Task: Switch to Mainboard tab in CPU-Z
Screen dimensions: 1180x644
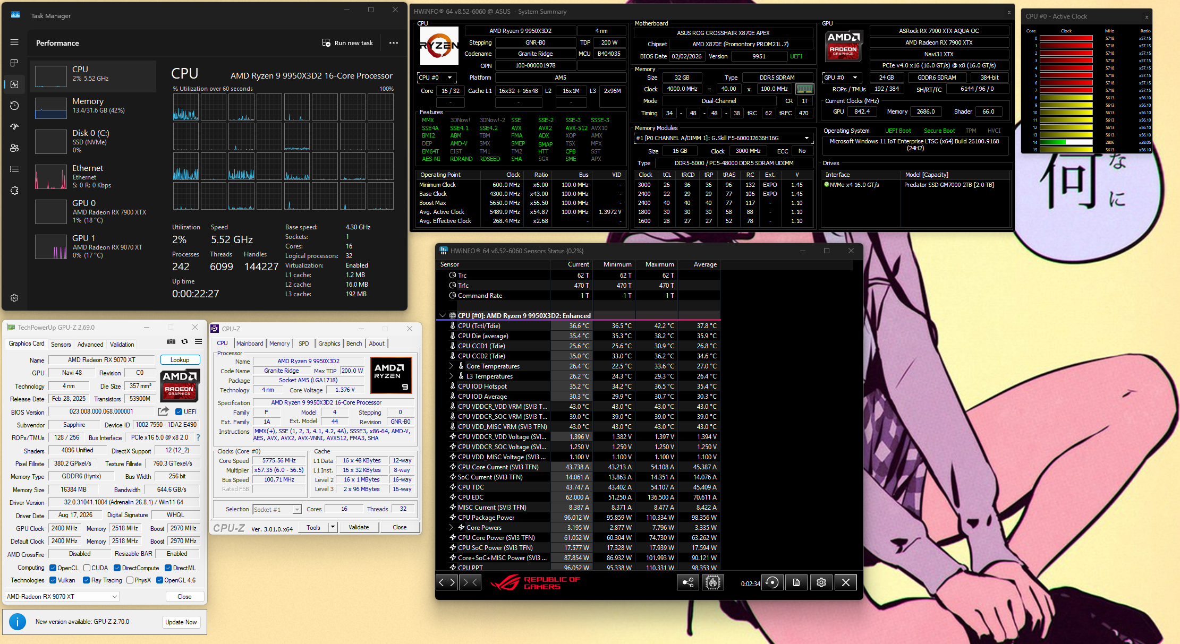Action: point(250,344)
